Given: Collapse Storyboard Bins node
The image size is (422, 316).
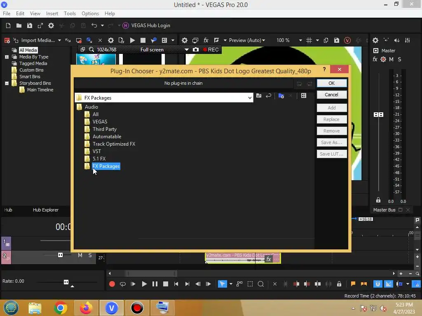Looking at the screenshot, I should click(x=7, y=83).
